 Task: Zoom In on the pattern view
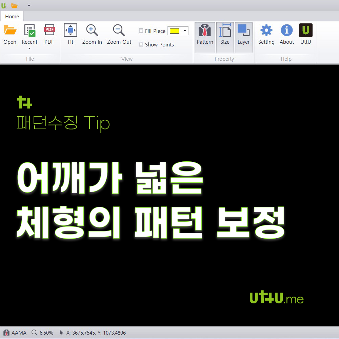tap(92, 34)
